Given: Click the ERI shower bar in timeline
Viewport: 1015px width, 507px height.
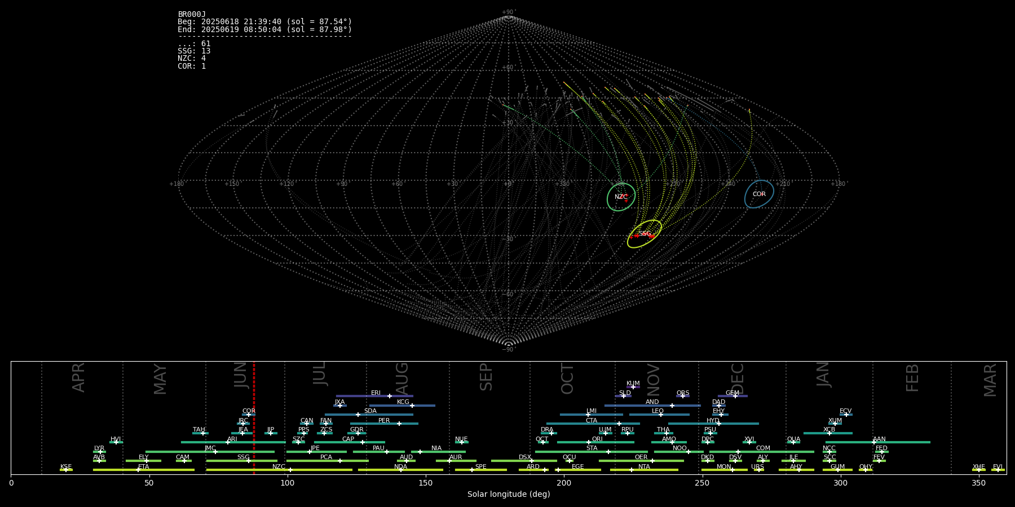Looking at the screenshot, I should (374, 396).
